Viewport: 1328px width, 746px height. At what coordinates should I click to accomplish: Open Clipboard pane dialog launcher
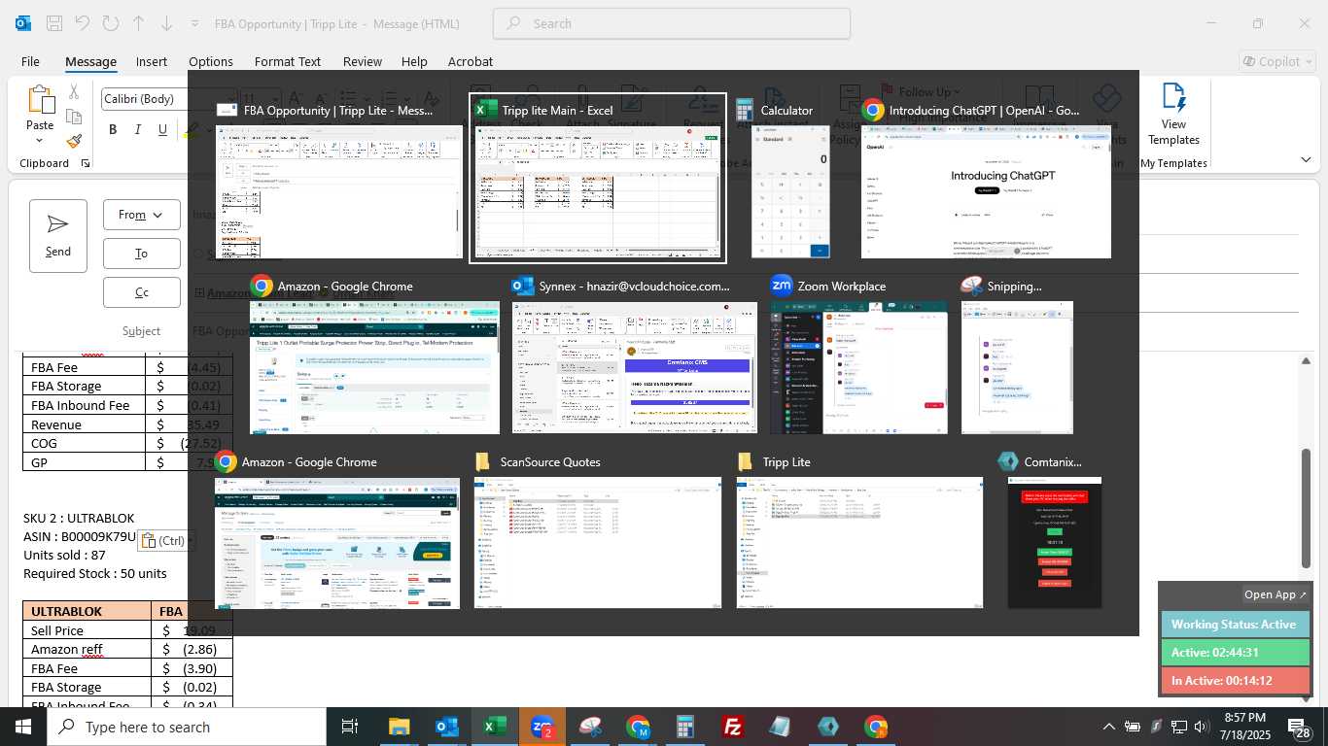pos(86,163)
